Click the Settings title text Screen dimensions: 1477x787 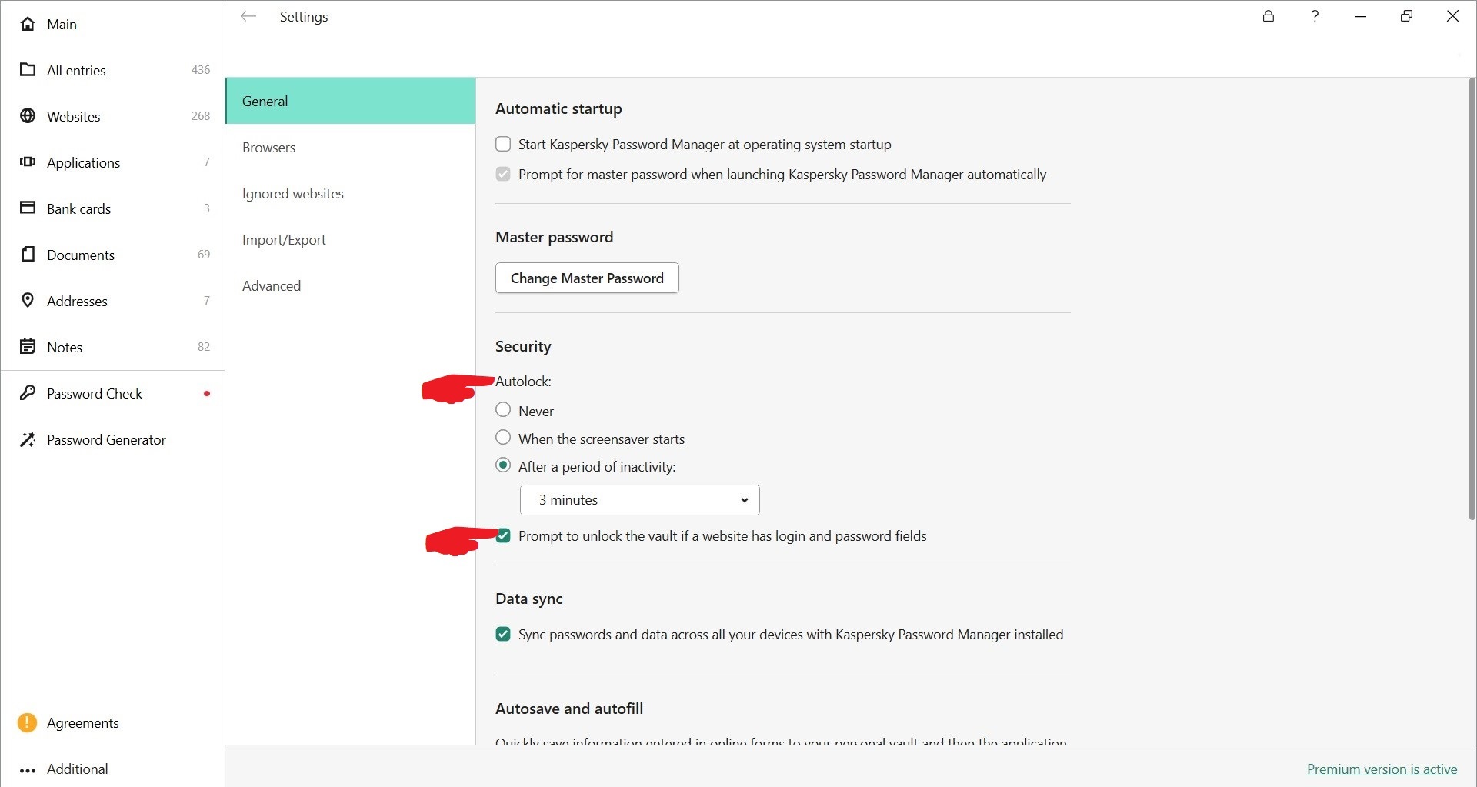click(304, 17)
